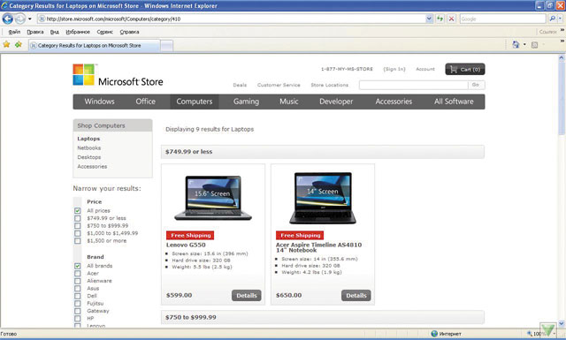This screenshot has height=340, width=566.
Task: Select Desktops in Shop Computers sidebar
Action: tap(88, 157)
